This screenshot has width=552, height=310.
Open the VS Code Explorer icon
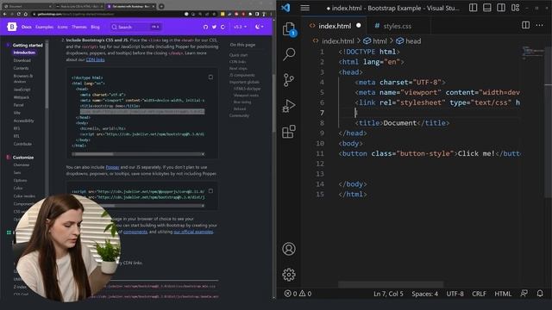tap(289, 28)
